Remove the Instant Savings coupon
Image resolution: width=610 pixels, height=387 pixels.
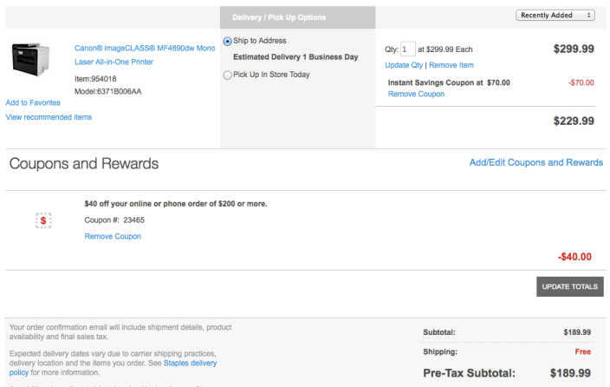pos(416,94)
